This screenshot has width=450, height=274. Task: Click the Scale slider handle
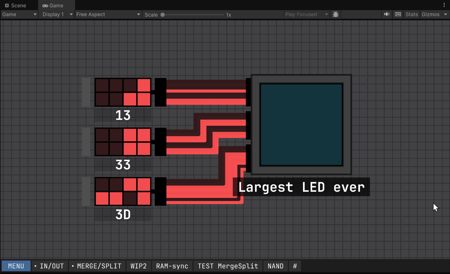point(162,15)
